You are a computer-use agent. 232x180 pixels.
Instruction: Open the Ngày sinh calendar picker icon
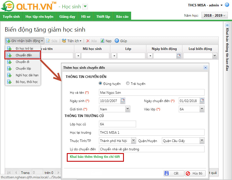[123, 100]
